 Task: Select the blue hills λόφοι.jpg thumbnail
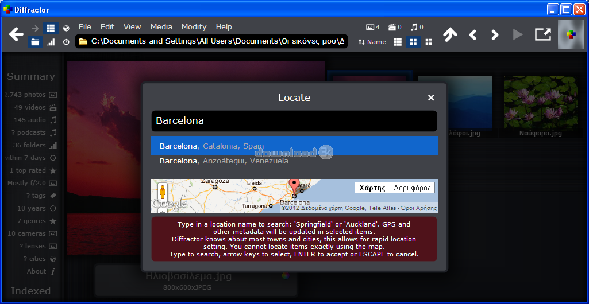click(455, 106)
